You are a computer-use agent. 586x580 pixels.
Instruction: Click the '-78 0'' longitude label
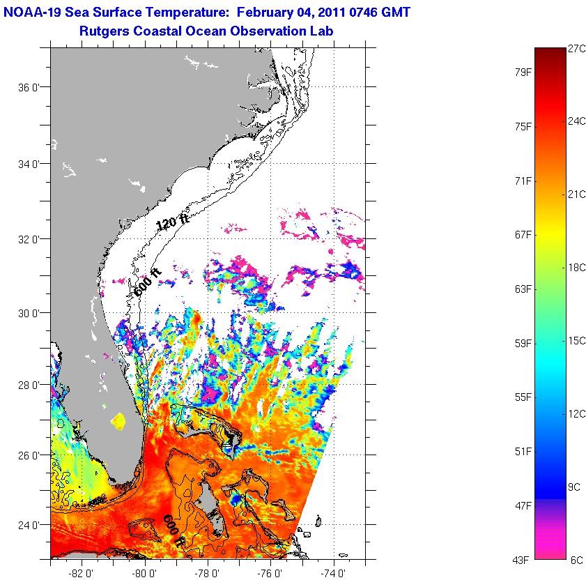(207, 573)
